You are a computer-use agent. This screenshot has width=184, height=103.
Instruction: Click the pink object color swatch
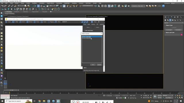[181, 35]
